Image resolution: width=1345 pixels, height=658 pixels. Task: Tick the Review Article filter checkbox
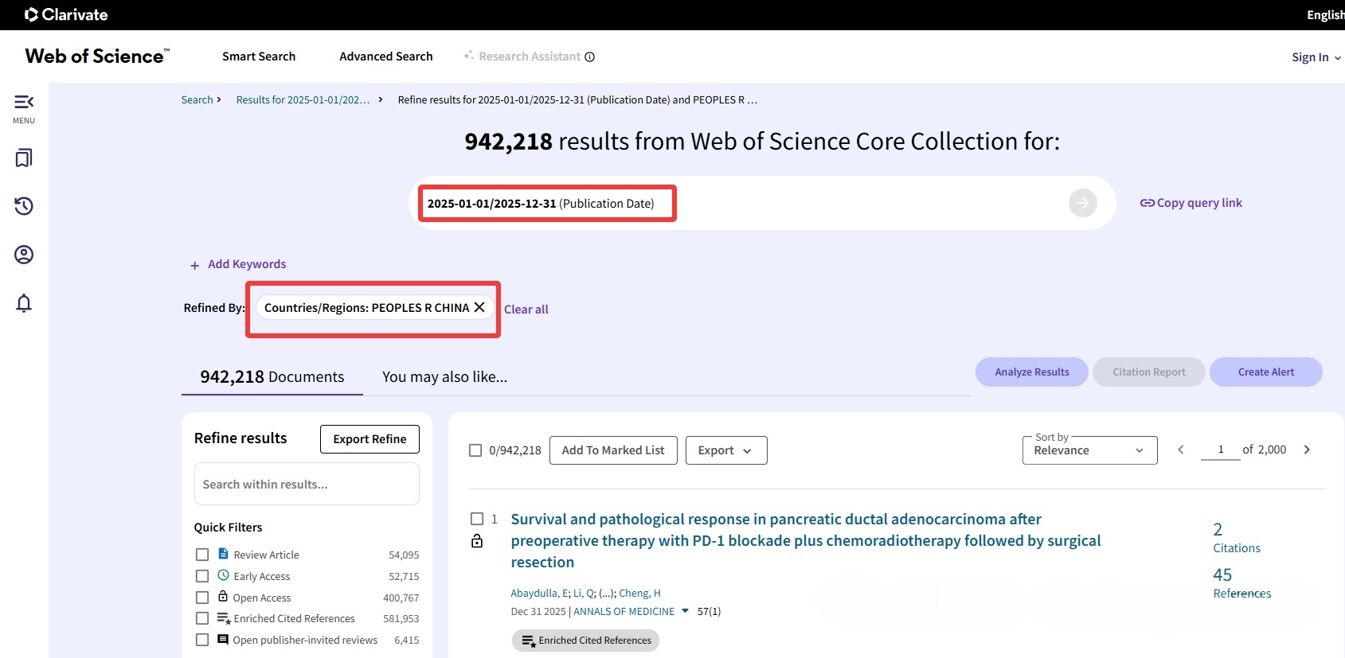pyautogui.click(x=202, y=555)
